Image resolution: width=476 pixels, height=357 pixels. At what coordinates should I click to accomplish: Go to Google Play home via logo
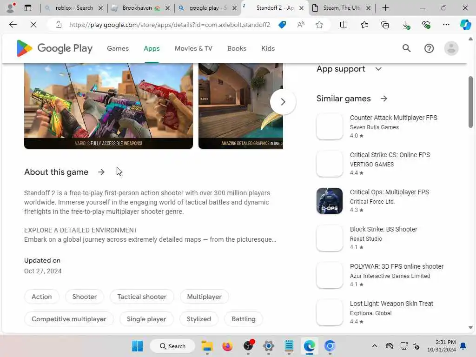[x=54, y=48]
